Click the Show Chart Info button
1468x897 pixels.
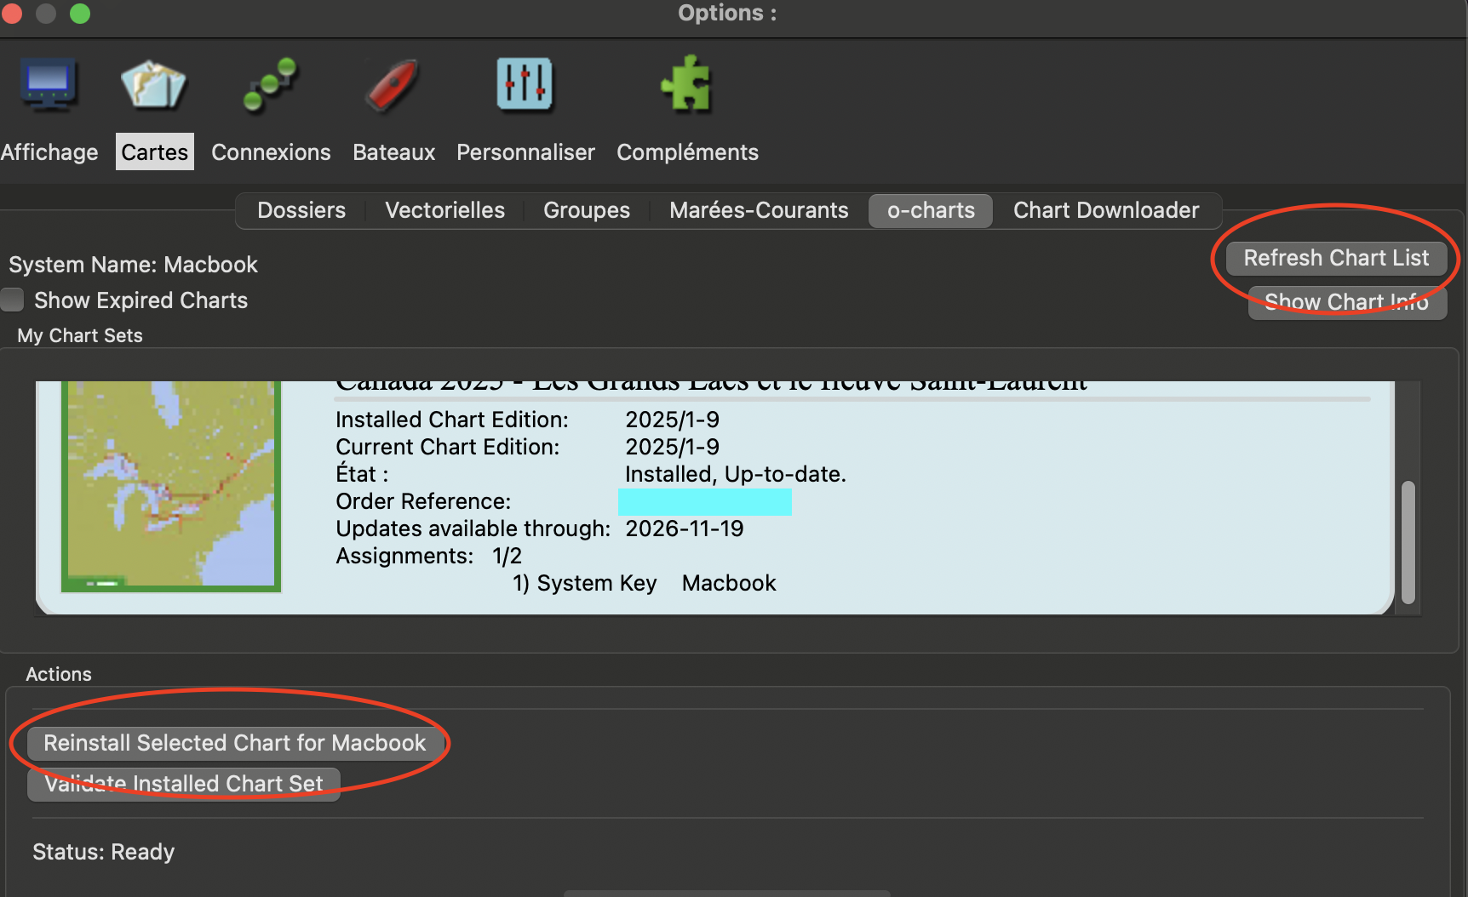1346,302
